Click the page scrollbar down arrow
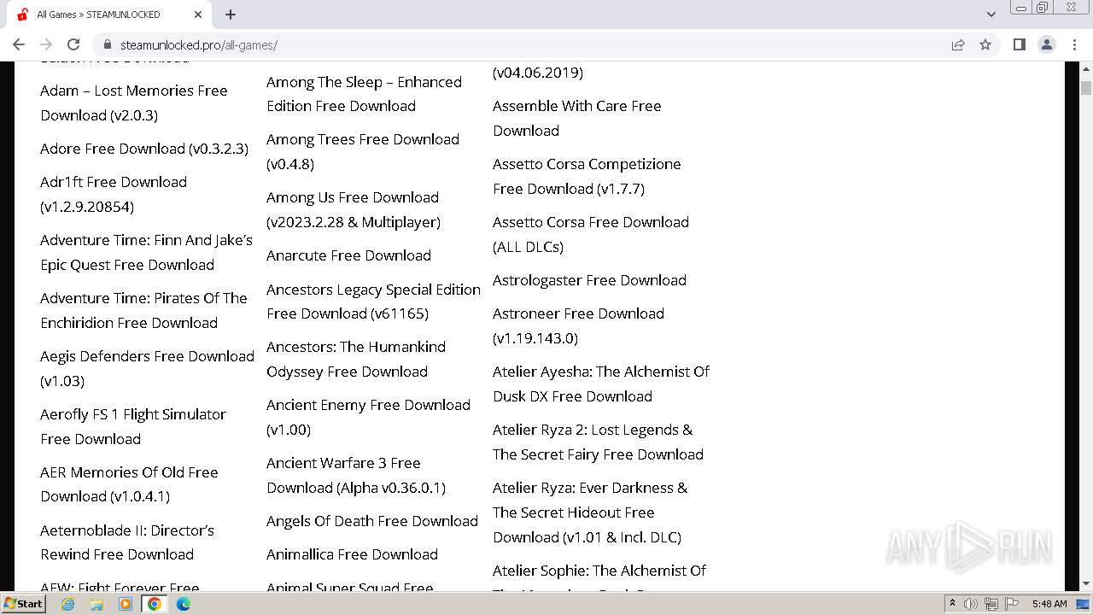This screenshot has height=615, width=1093. click(x=1086, y=583)
